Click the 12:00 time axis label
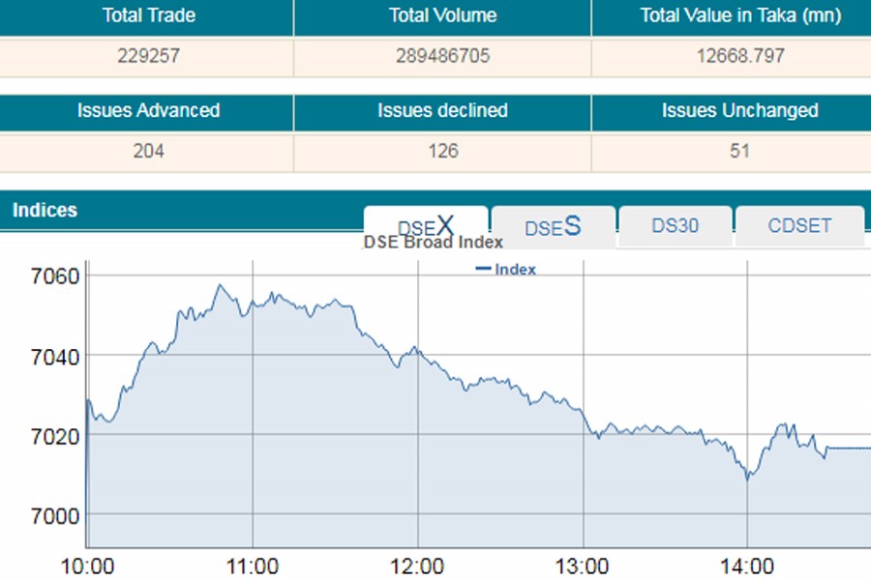This screenshot has height=580, width=871. click(x=418, y=565)
